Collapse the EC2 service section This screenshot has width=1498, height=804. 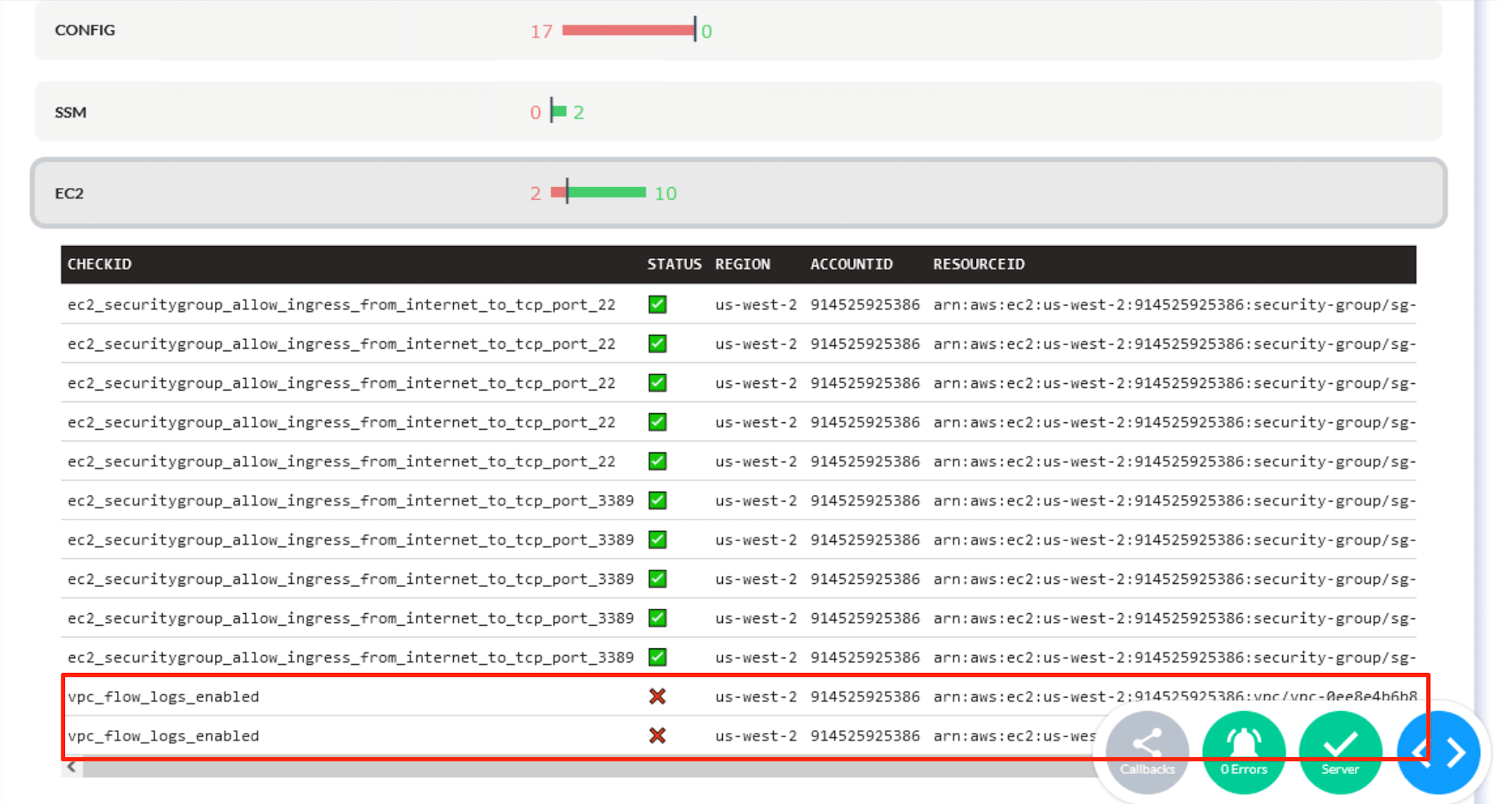point(738,192)
